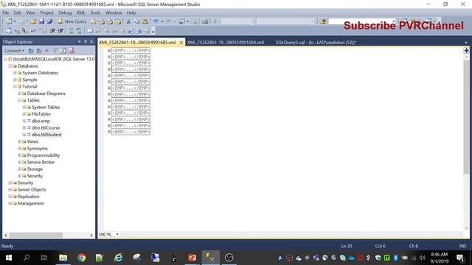Click the Cut scissors icon
Image resolution: width=472 pixels, height=265 pixels.
128,21
